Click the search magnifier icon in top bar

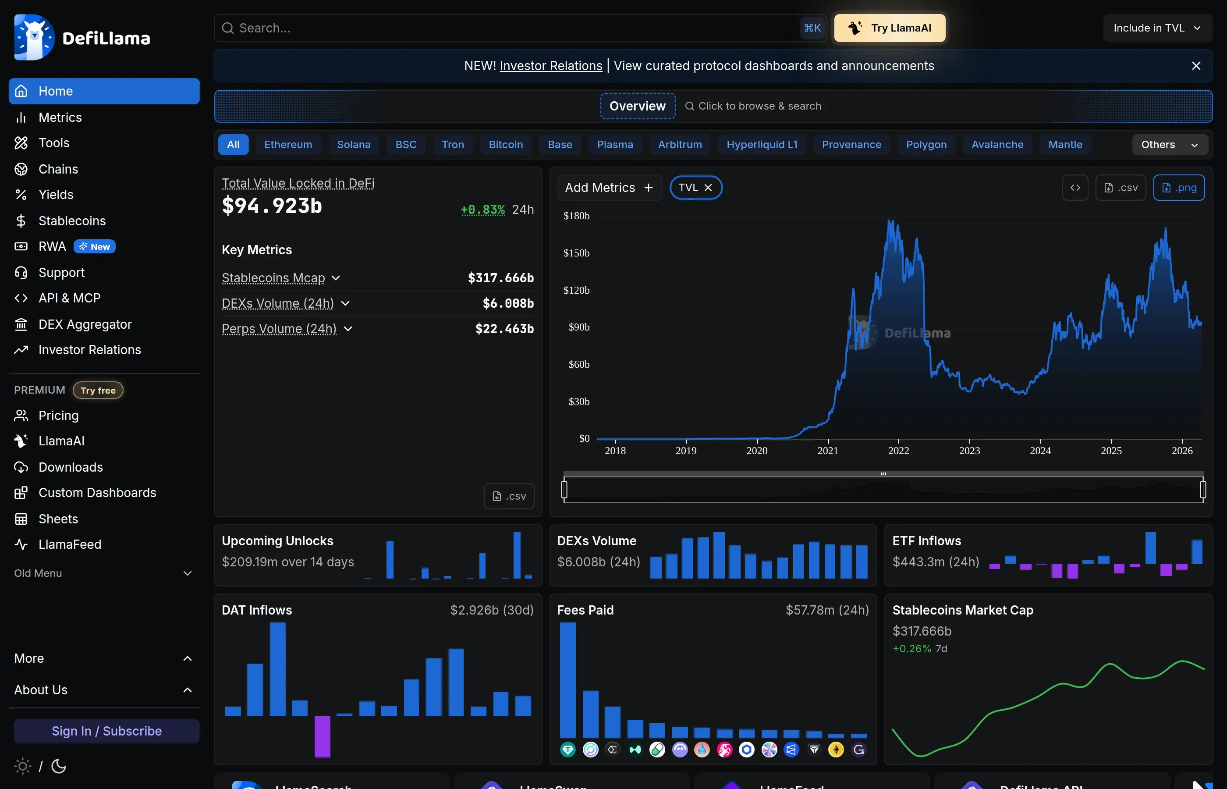pos(228,28)
